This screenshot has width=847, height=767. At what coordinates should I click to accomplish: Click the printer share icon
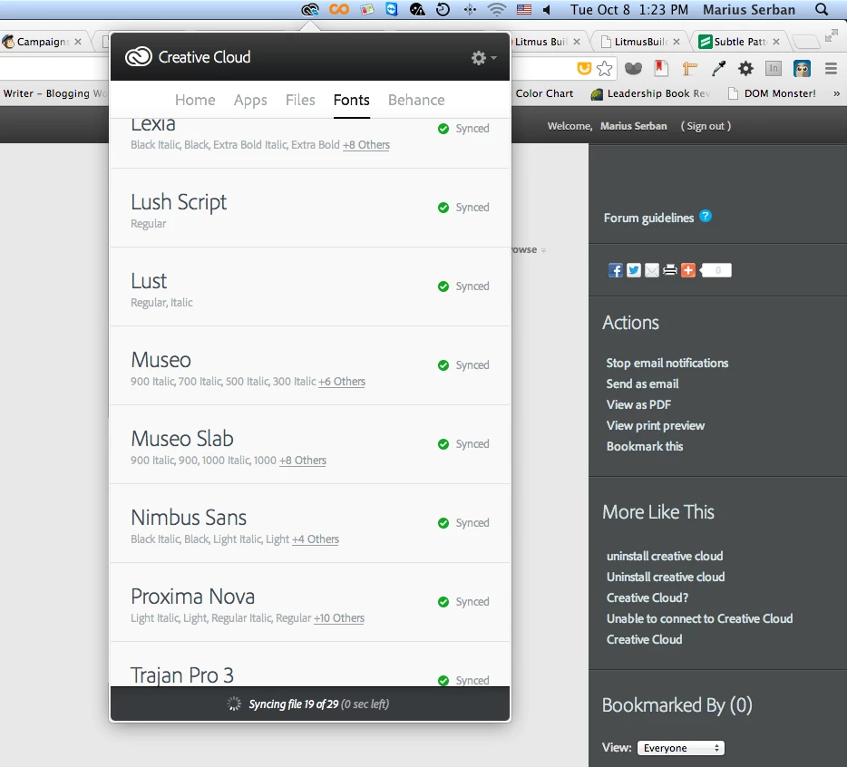pos(670,270)
